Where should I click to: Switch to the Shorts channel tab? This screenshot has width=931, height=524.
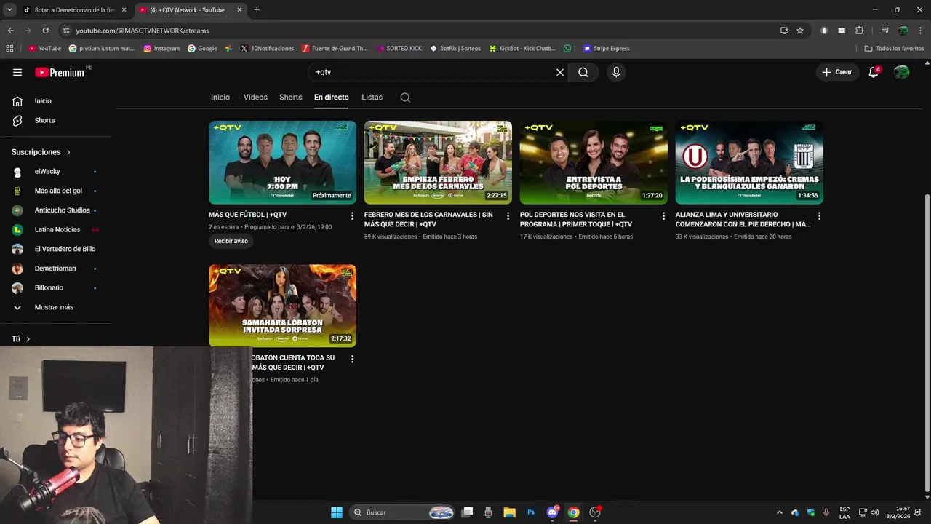tap(291, 98)
